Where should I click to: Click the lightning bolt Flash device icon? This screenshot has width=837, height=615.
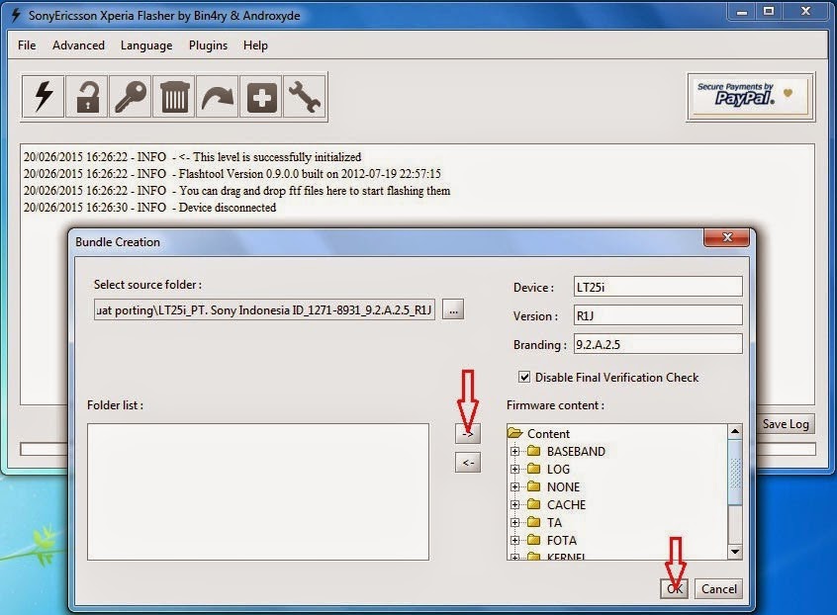[44, 97]
